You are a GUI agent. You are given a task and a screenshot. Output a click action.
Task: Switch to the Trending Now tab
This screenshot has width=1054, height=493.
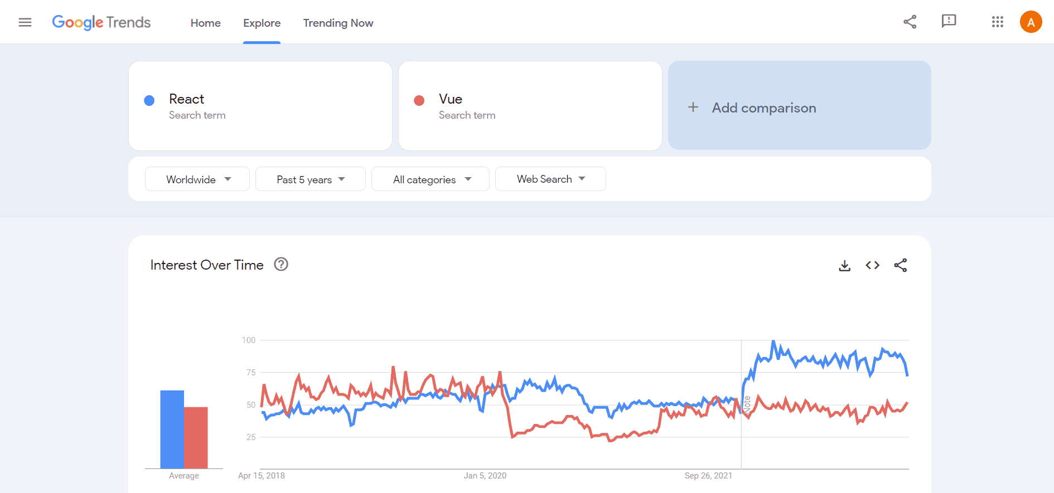(338, 23)
